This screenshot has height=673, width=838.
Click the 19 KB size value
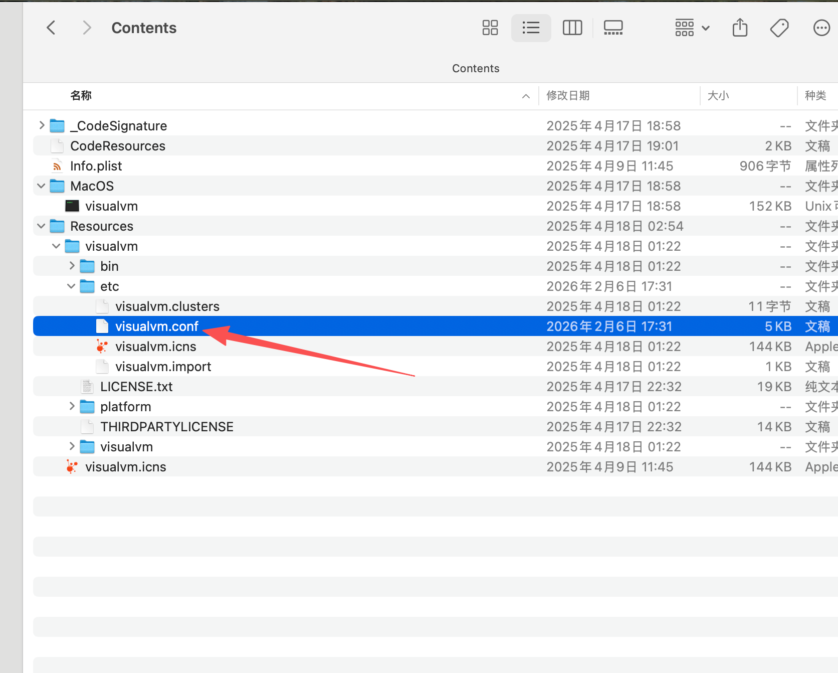click(x=774, y=387)
